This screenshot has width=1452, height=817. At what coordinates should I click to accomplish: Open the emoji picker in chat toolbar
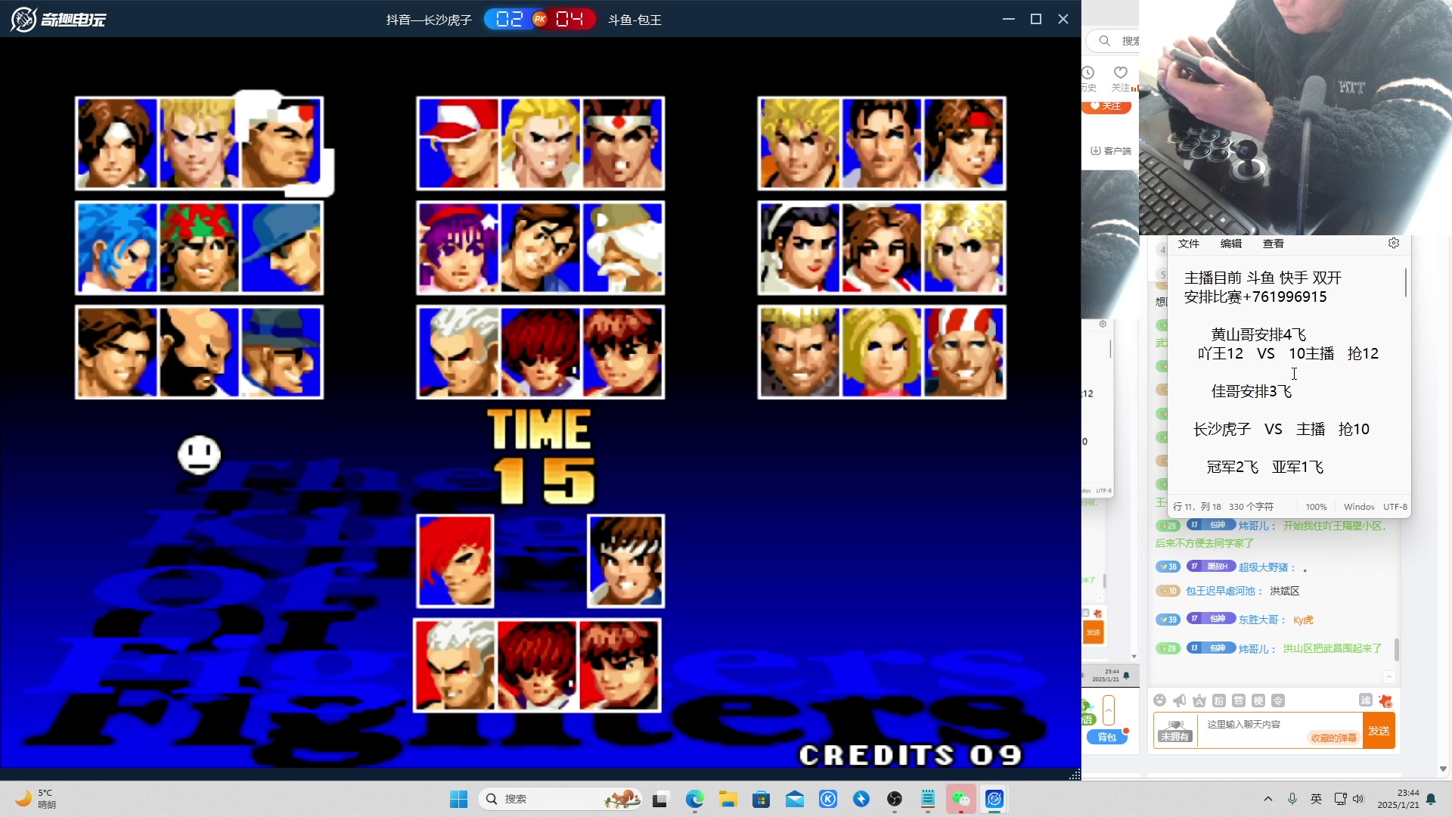[x=1160, y=701]
